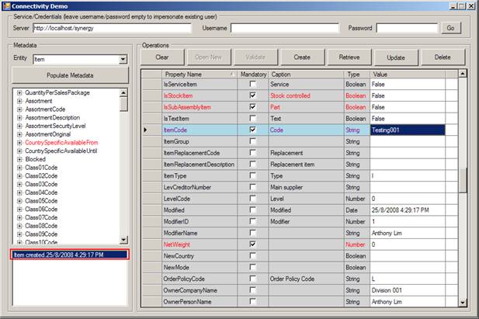Toggle Mandatory checkbox for IsStockItem
This screenshot has height=319, width=479.
[252, 95]
